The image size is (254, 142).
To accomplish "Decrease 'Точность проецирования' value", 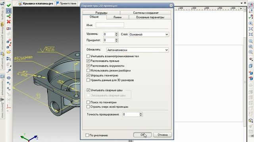I will (141, 116).
